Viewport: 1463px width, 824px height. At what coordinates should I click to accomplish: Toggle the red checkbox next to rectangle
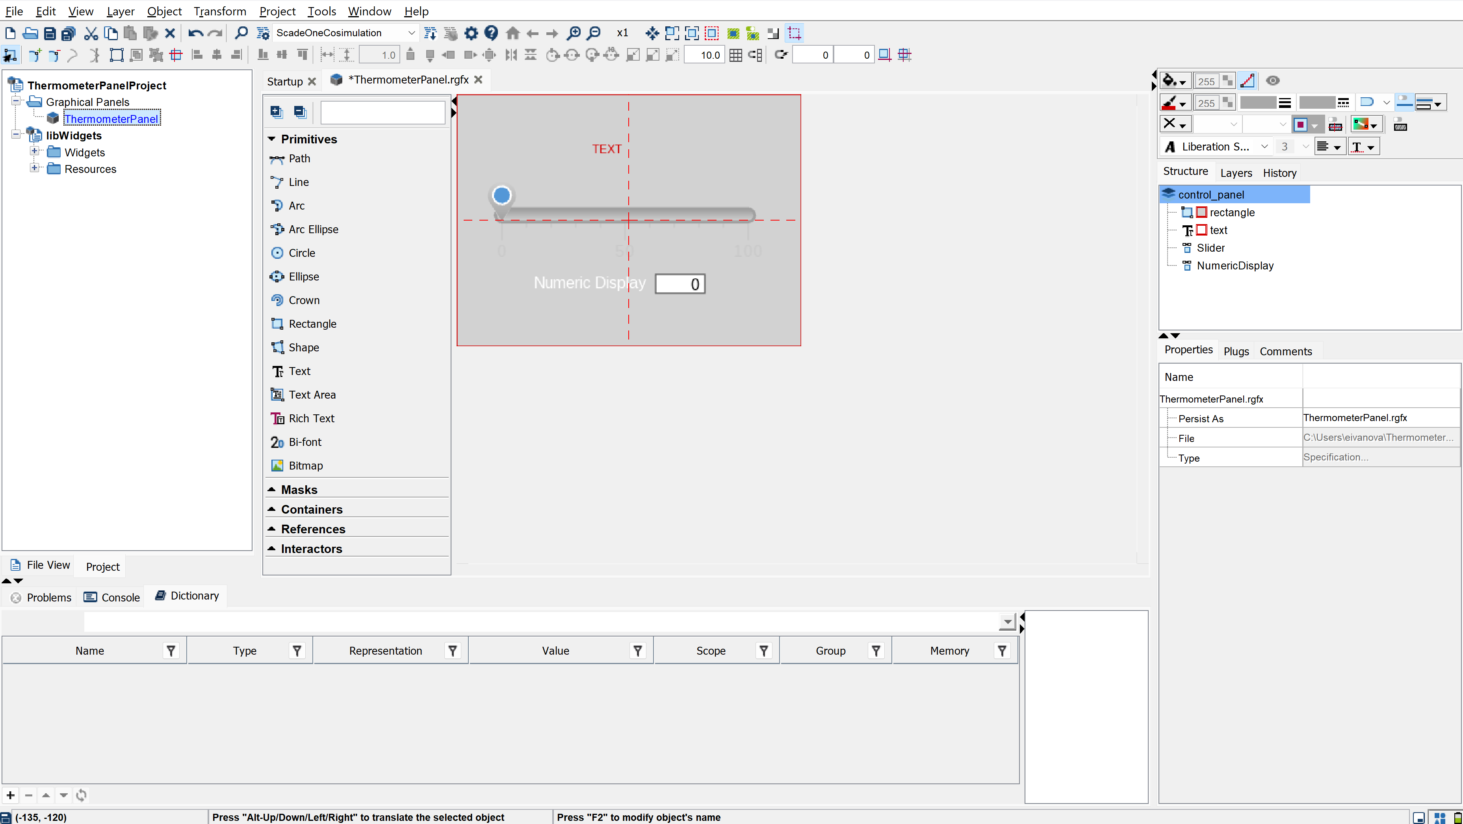pos(1201,212)
